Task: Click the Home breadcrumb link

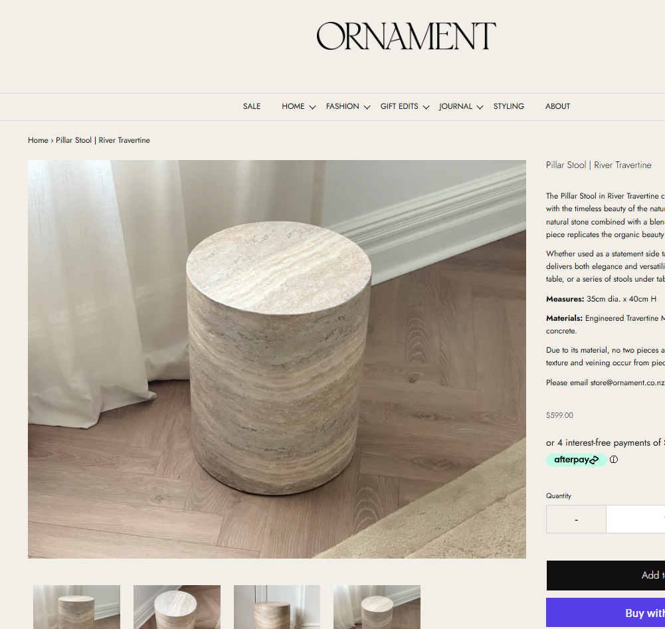Action: click(38, 140)
